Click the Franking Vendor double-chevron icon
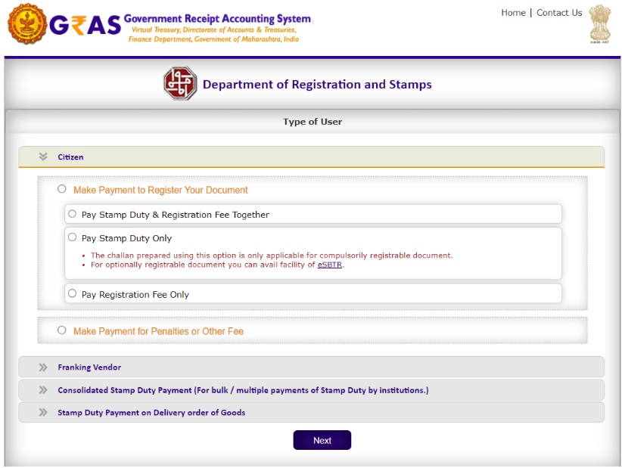Viewport: 622px width, 468px height. [43, 367]
